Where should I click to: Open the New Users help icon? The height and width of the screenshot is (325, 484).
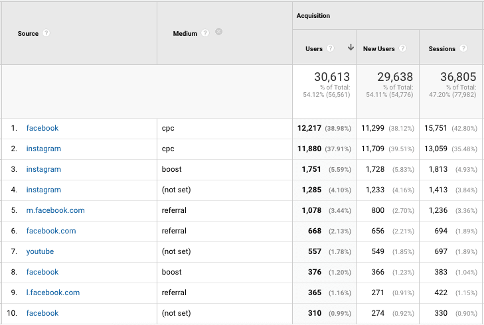(402, 48)
